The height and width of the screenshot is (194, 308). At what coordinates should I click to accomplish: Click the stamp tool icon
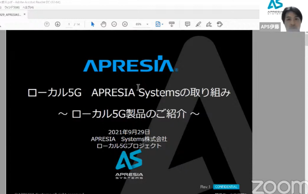[220, 24]
